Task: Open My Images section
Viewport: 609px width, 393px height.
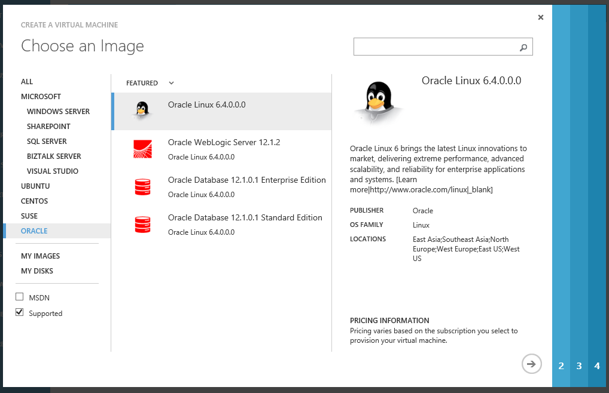Action: [x=40, y=256]
